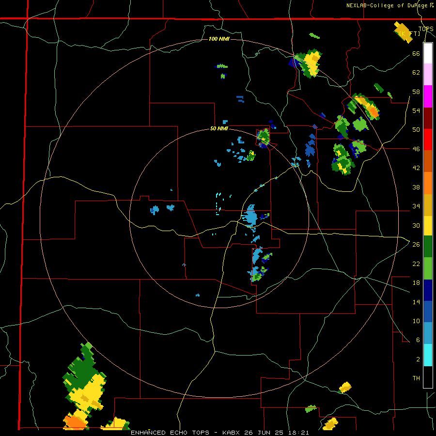436x436 pixels.
Task: Pick the cyan legend swatch
Action: click(x=428, y=355)
